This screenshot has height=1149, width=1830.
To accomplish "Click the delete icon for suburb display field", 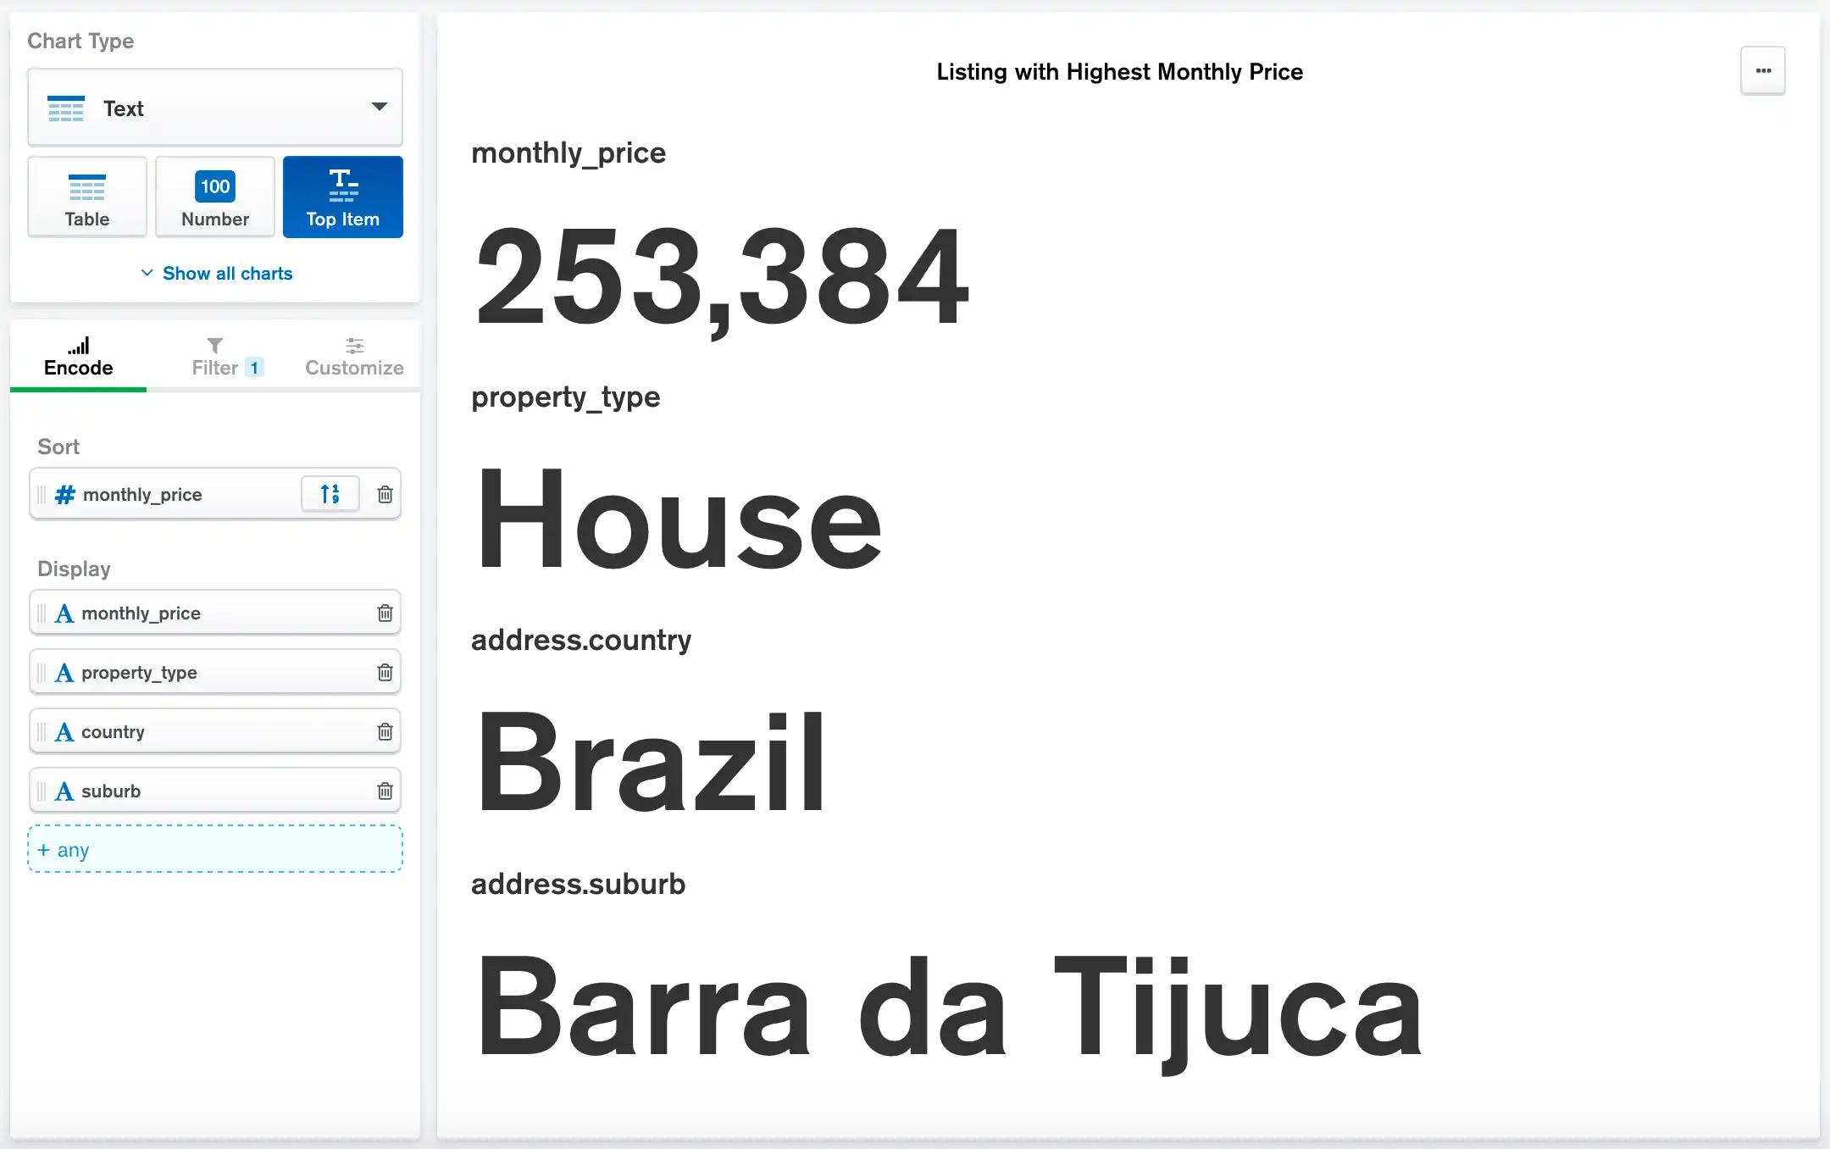I will 385,791.
